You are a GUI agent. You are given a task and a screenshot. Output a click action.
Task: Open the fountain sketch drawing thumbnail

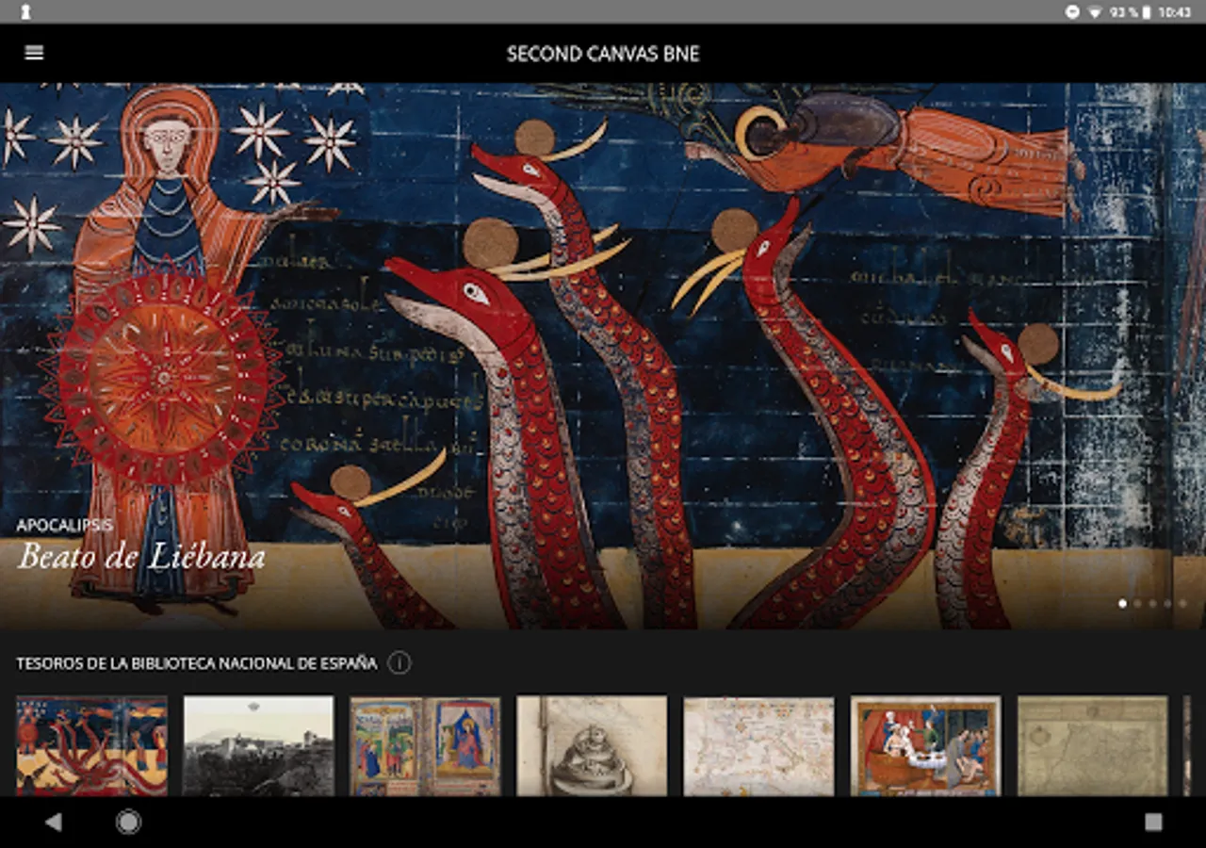592,746
